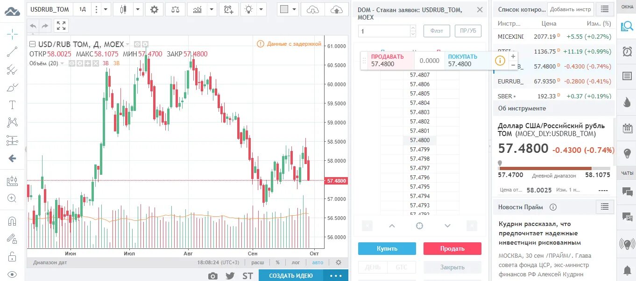Select the text annotation tool
The width and height of the screenshot is (636, 281).
point(13,105)
